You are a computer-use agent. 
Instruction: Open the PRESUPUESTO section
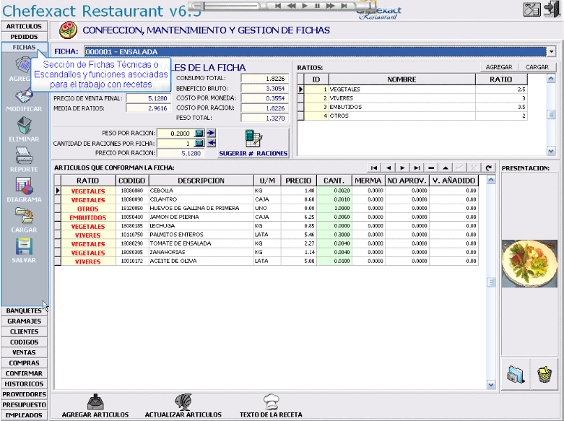(x=24, y=404)
